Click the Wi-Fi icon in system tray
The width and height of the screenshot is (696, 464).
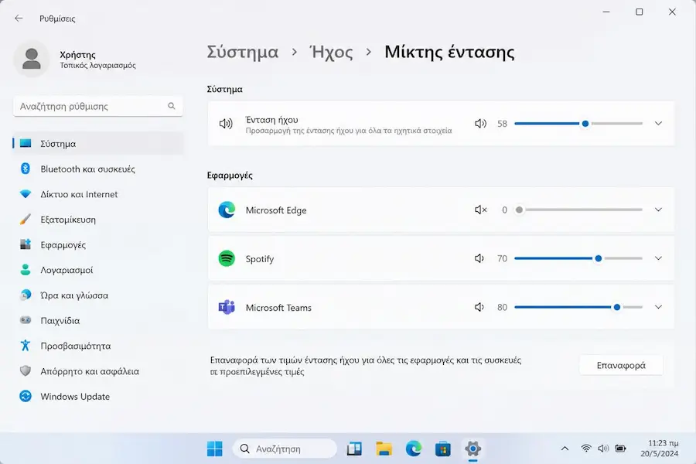(x=586, y=449)
